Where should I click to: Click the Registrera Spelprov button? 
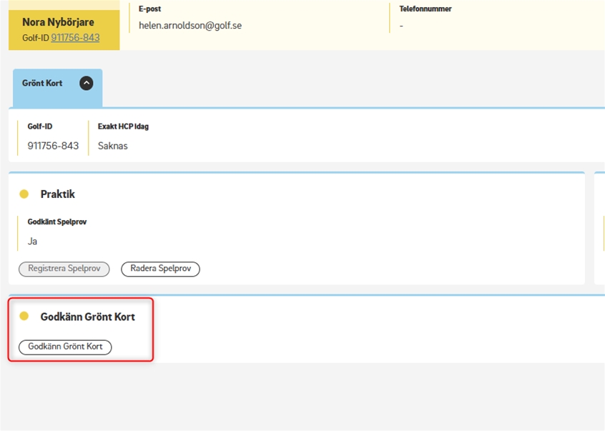64,269
